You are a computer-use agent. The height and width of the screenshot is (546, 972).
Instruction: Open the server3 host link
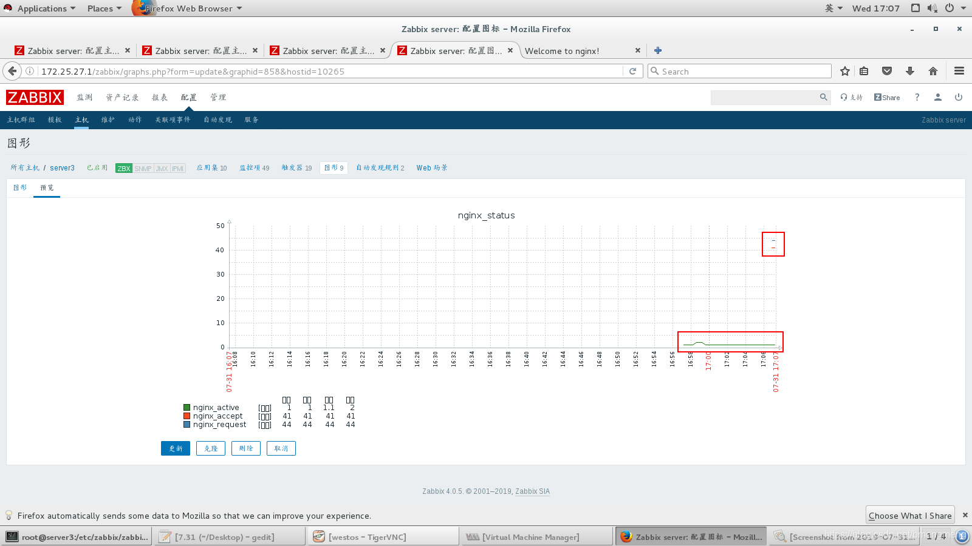(x=62, y=167)
